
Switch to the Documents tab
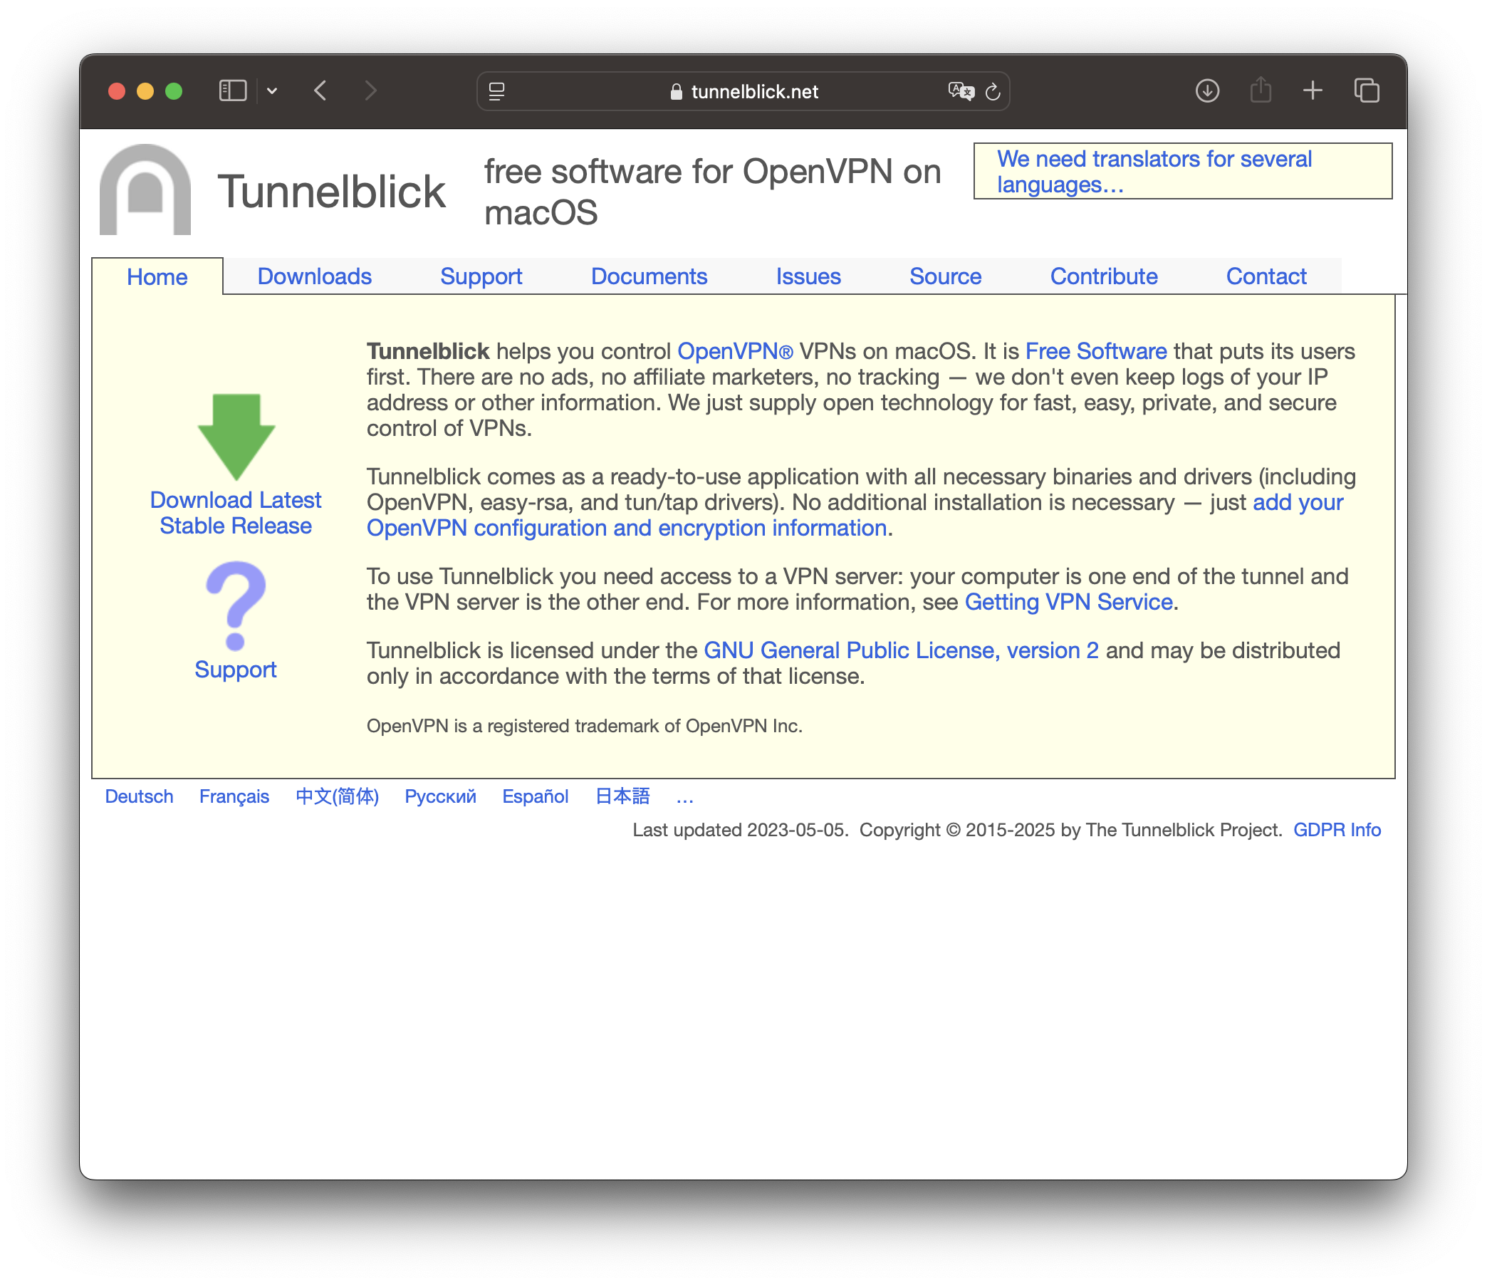tap(649, 276)
